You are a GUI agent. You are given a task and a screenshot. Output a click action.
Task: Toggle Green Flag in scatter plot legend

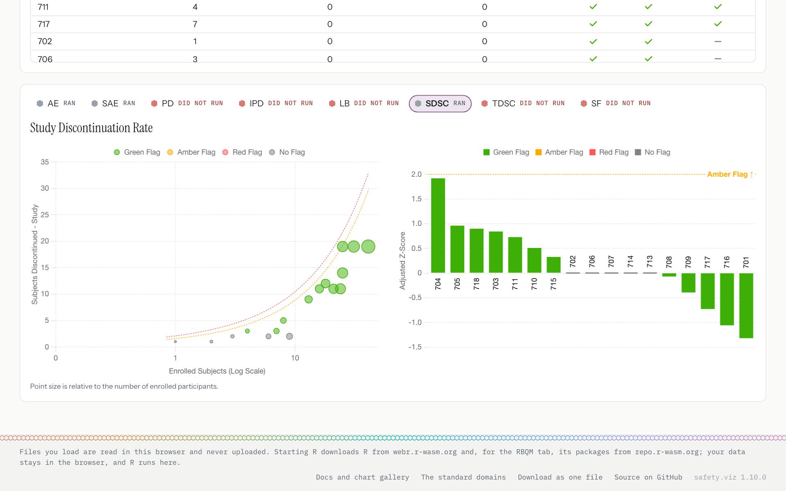click(137, 152)
